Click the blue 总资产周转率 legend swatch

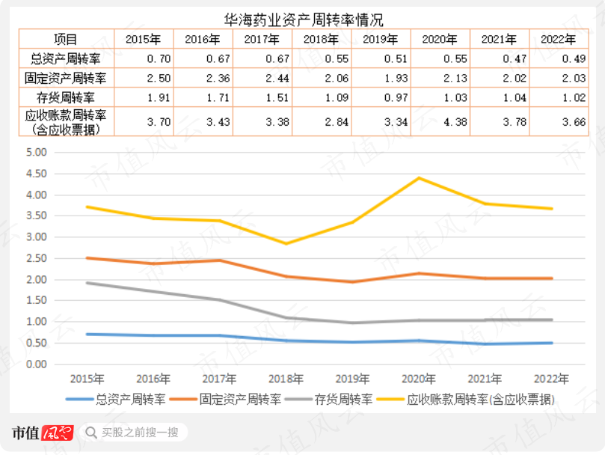79,400
